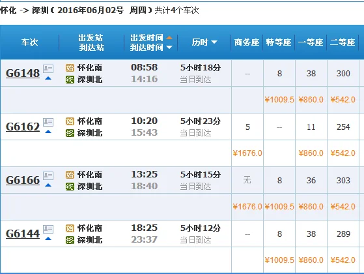Collapse the blue arrow under G6144
This screenshot has height=274, width=364.
[48, 239]
